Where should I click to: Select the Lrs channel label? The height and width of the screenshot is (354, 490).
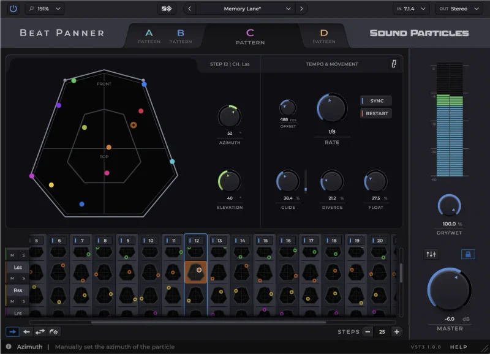[18, 313]
